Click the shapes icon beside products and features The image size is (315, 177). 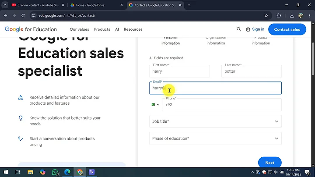pos(21,98)
